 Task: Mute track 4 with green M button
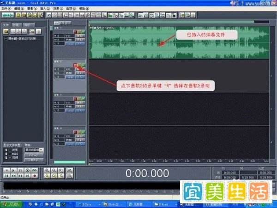[x=83, y=132]
